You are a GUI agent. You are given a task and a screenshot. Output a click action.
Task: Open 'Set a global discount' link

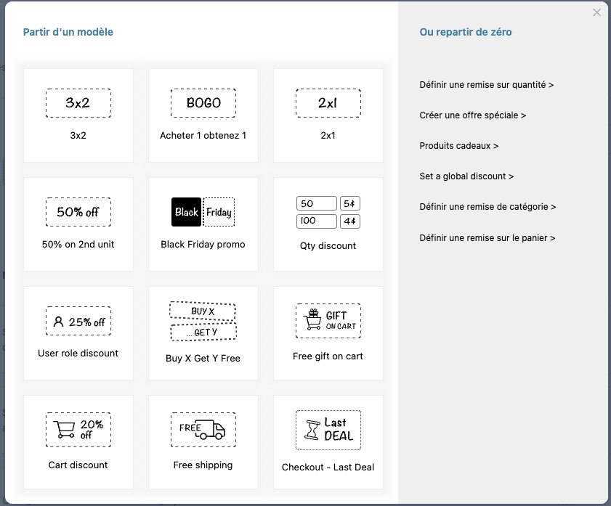[x=466, y=176]
